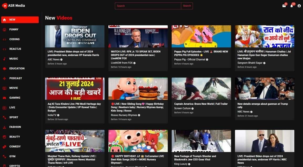Open the Hanuman Chalisa video thumbnail

(x=265, y=36)
